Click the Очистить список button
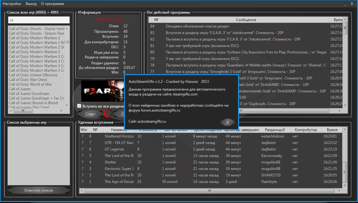358x203 pixels. [38, 190]
